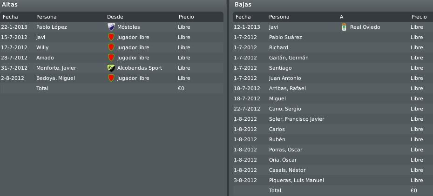Click the Desde column header
Screen dimensions: 433x196
pyautogui.click(x=115, y=17)
